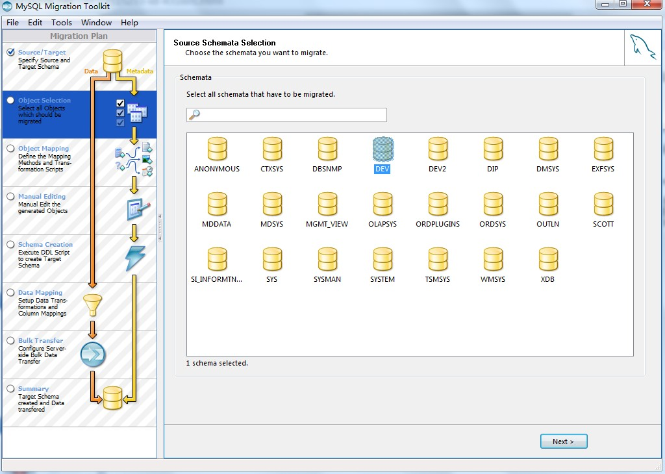
Task: Click the Bulk Transfer arrow icon
Action: (x=93, y=355)
